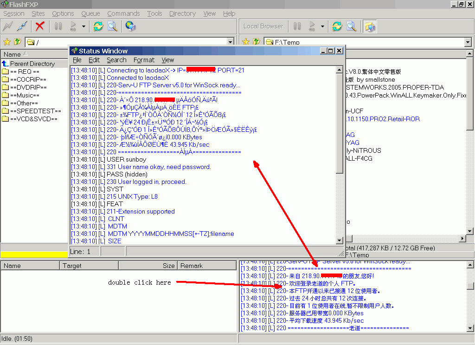Click the switch-to-local-browser folder icon
This screenshot has width=475, height=345.
click(x=370, y=26)
